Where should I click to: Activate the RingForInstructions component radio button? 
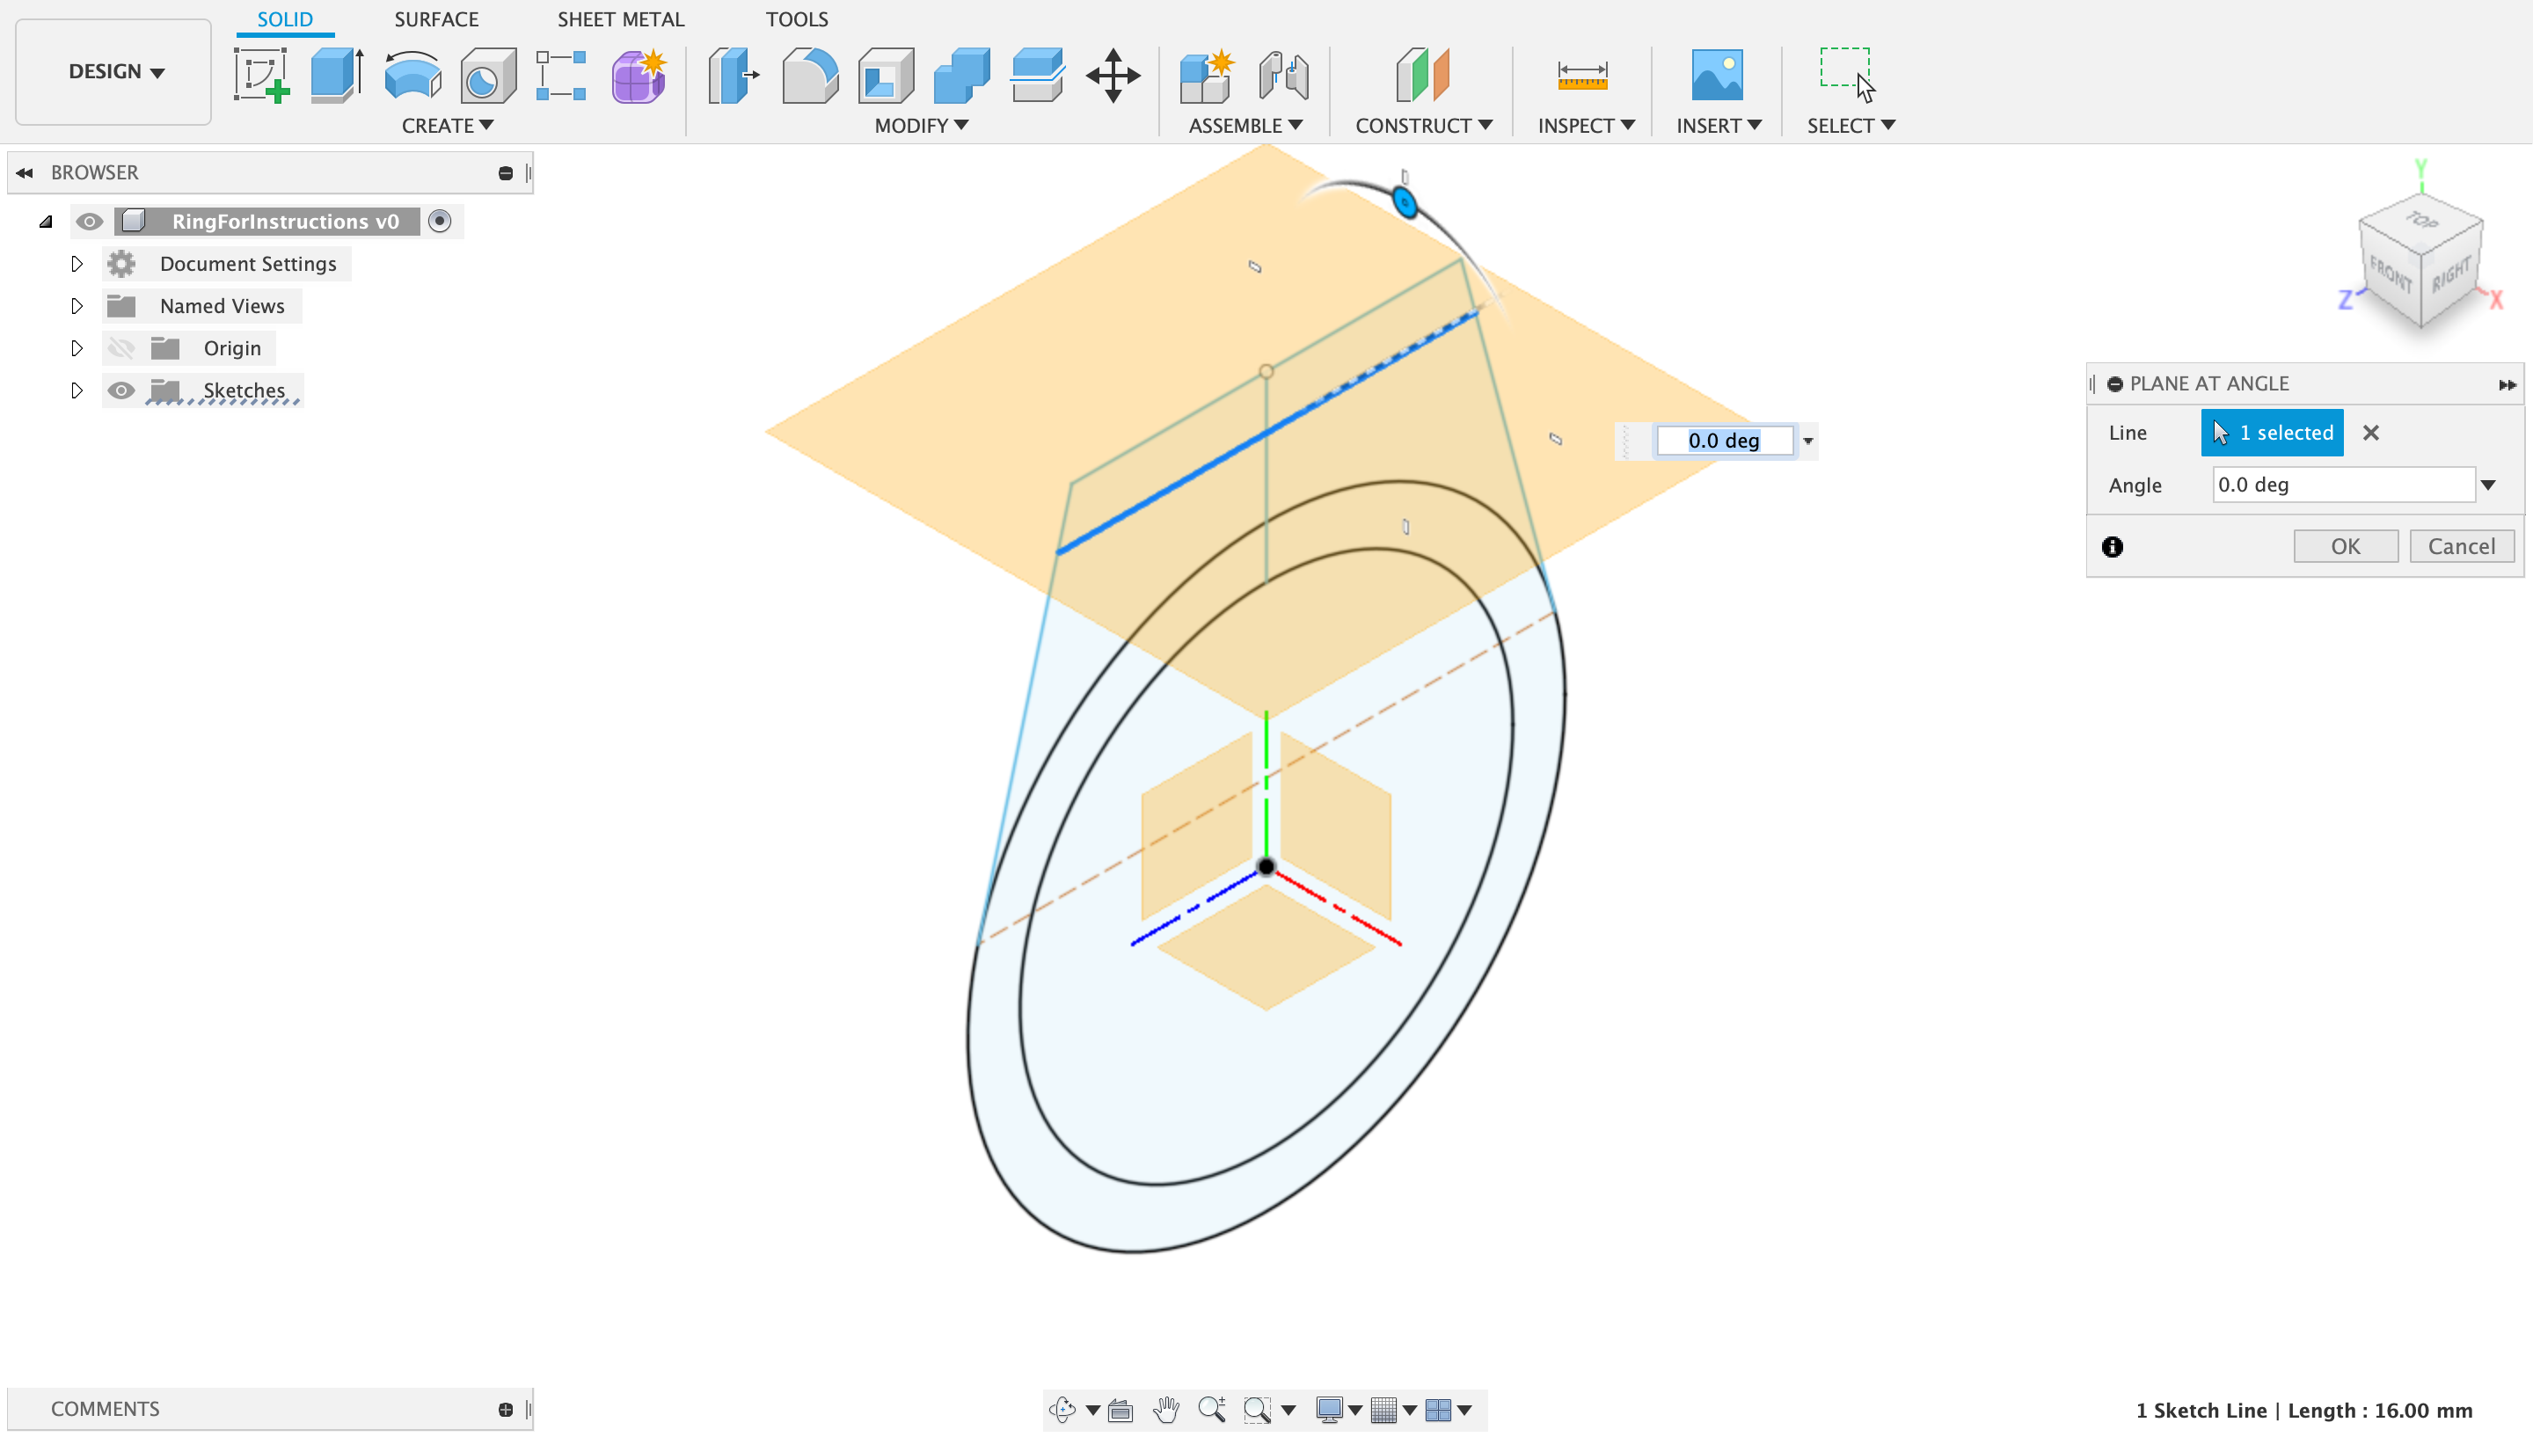440,221
